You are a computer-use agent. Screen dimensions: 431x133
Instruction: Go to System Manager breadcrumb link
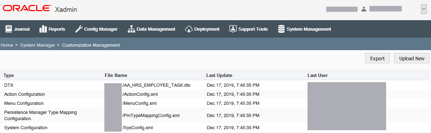38,45
